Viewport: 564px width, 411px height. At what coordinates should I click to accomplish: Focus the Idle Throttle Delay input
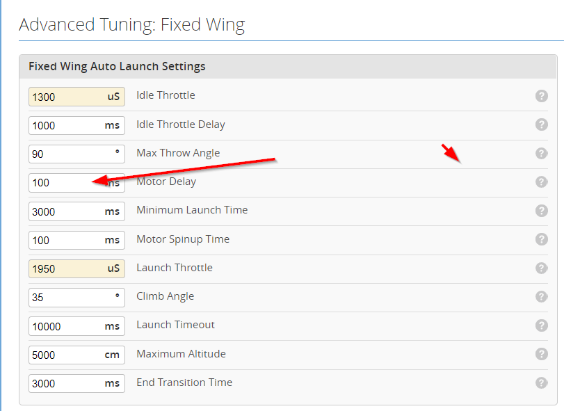pos(76,125)
